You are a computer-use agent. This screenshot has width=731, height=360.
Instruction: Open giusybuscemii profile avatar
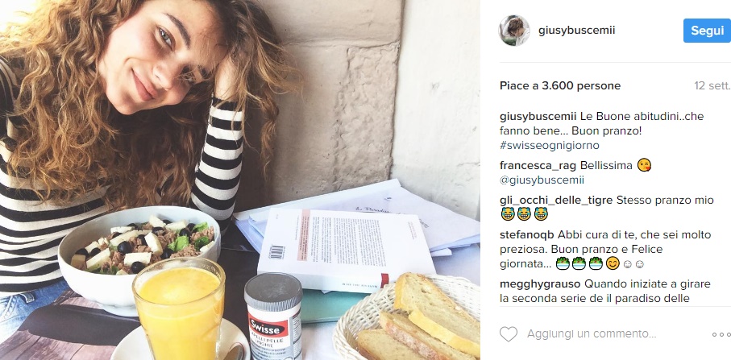514,31
